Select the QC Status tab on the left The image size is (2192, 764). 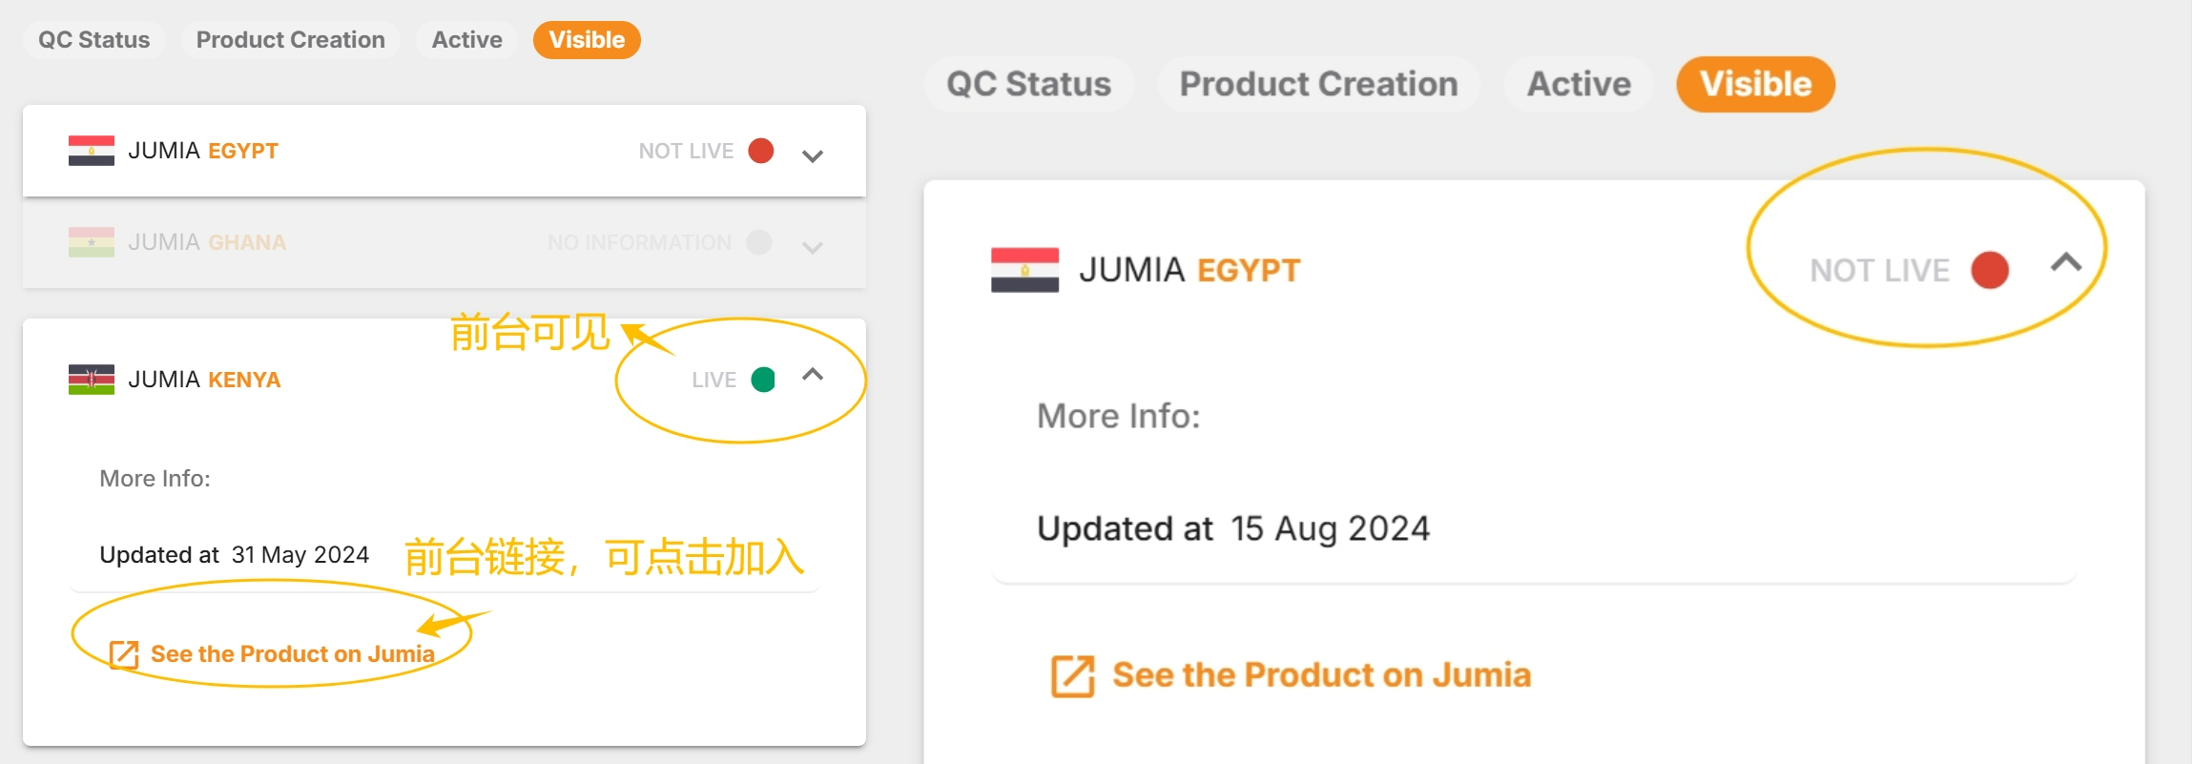tap(93, 39)
